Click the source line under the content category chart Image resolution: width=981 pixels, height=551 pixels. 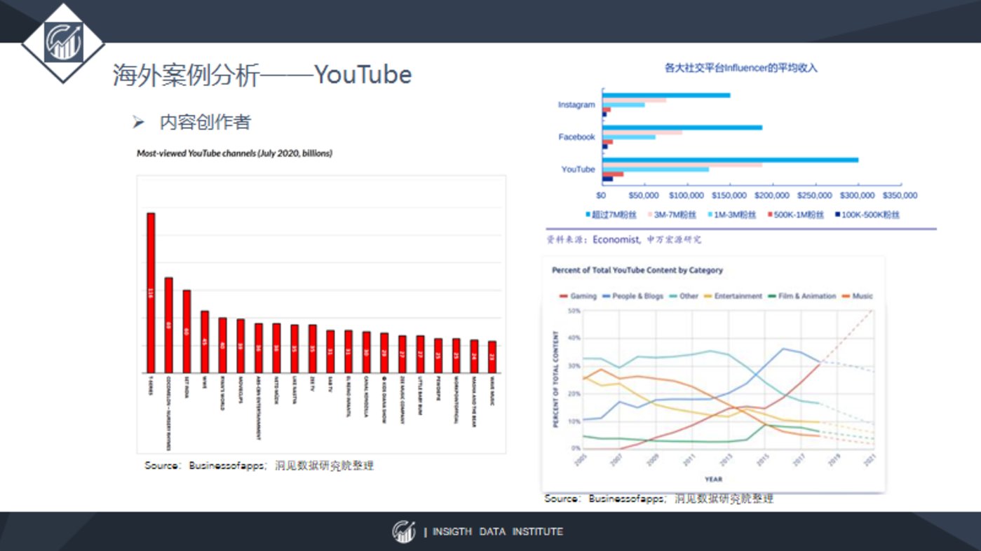(659, 499)
